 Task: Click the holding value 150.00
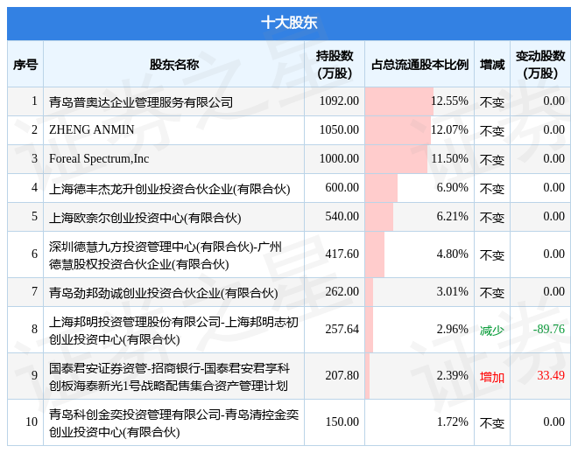click(x=342, y=422)
